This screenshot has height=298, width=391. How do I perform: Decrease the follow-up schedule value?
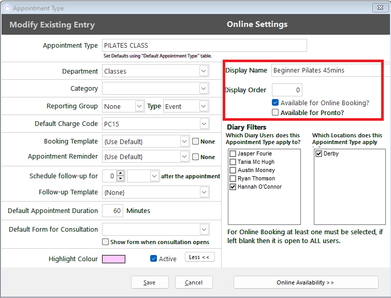pos(121,179)
